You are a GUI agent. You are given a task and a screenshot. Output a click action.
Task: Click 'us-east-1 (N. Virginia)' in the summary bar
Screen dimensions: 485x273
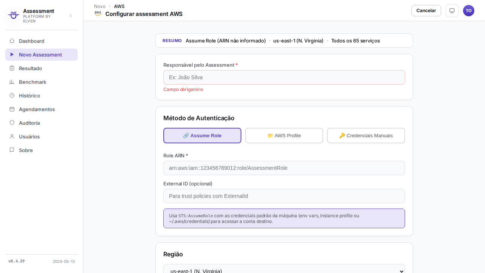pyautogui.click(x=298, y=41)
